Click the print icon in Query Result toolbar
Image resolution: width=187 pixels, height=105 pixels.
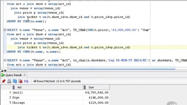[x=9, y=81]
